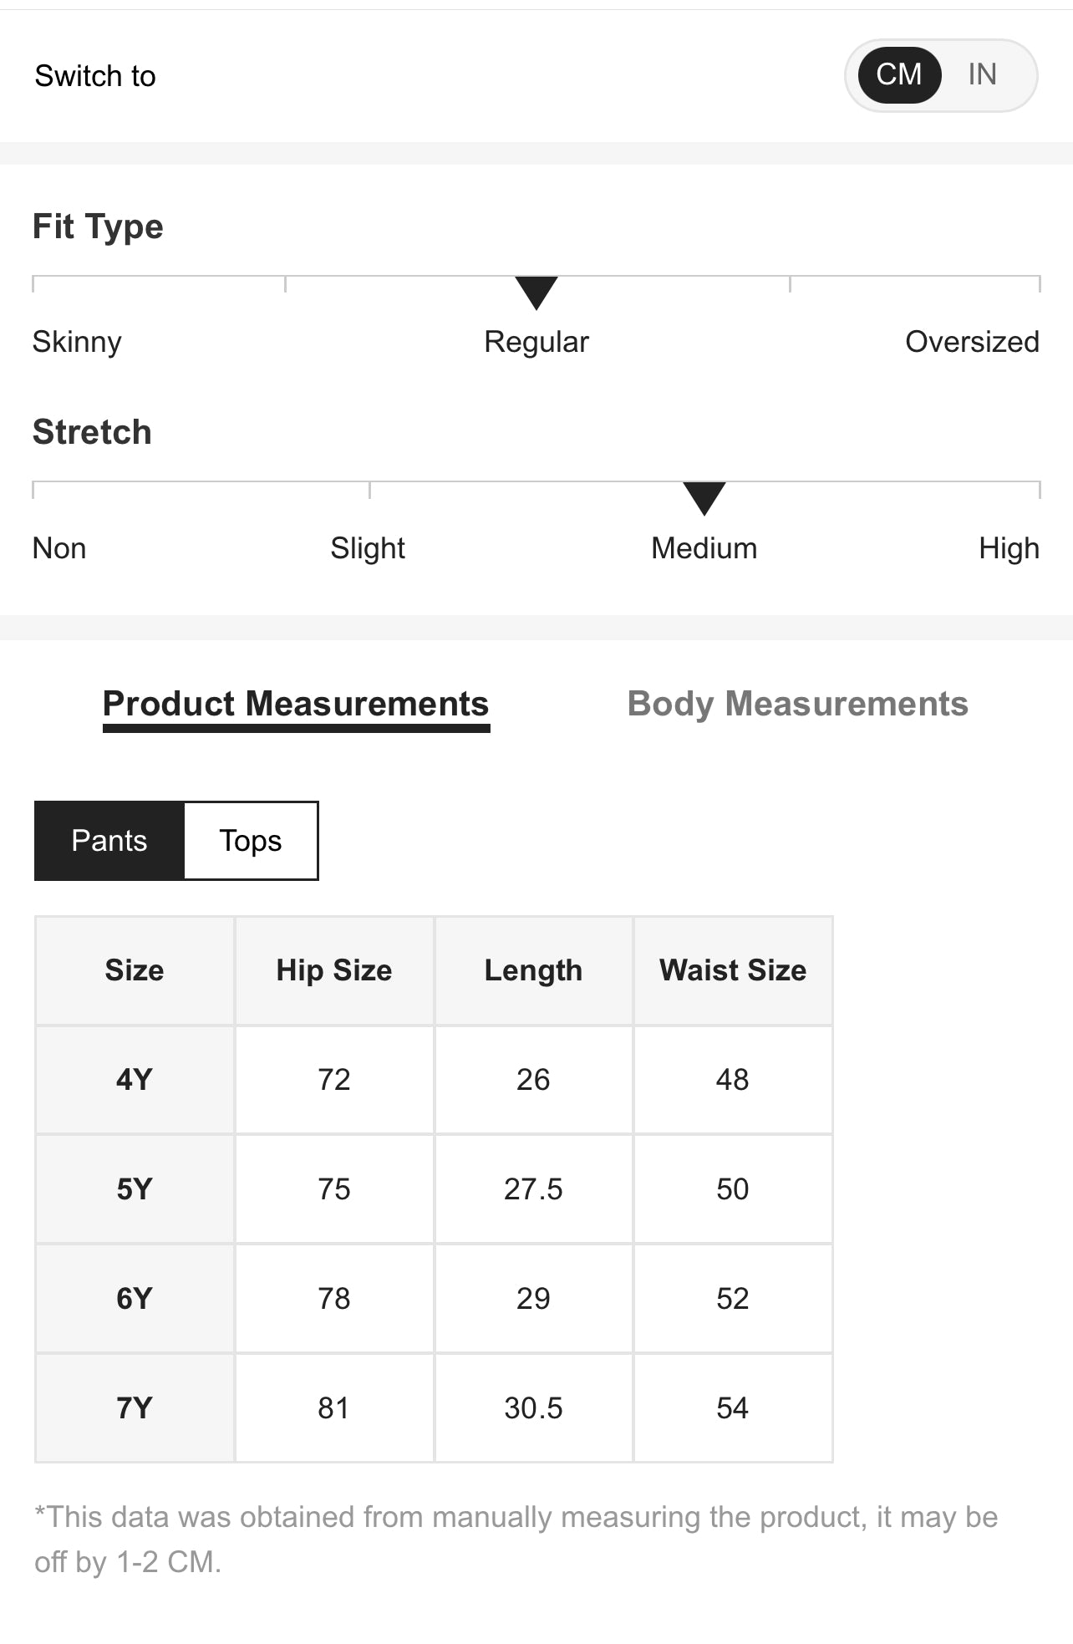Click the Hip Size column header

tap(334, 970)
